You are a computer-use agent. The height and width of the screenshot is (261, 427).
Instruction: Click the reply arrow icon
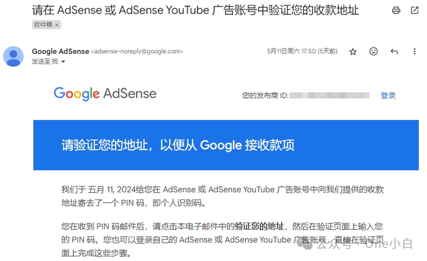[x=394, y=51]
